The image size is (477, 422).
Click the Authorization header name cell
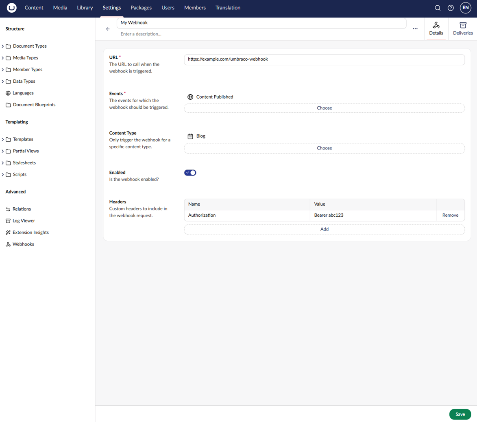coord(247,215)
